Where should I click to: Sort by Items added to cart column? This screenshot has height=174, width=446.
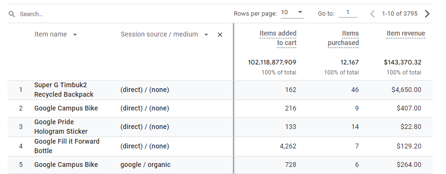278,38
